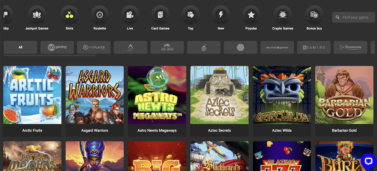This screenshot has height=171, width=377.
Task: Click the Slots category label
Action: click(69, 28)
